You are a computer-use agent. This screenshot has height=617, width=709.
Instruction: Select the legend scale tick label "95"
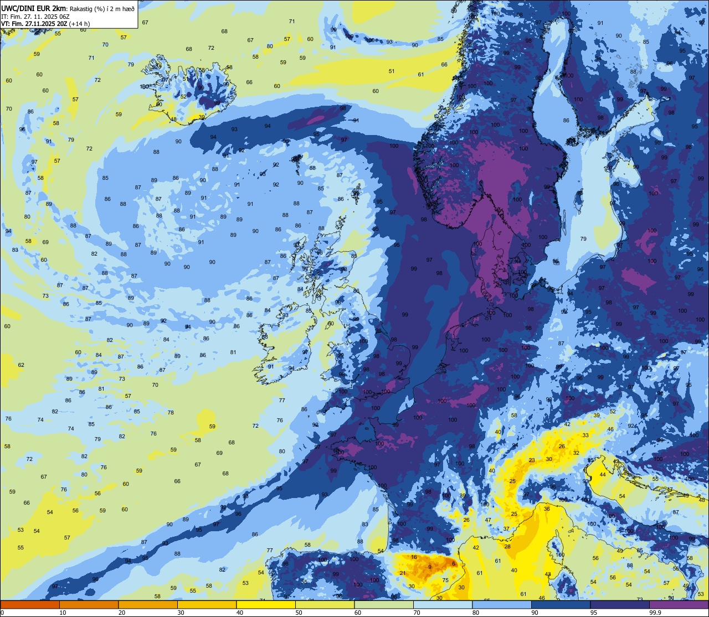click(594, 613)
